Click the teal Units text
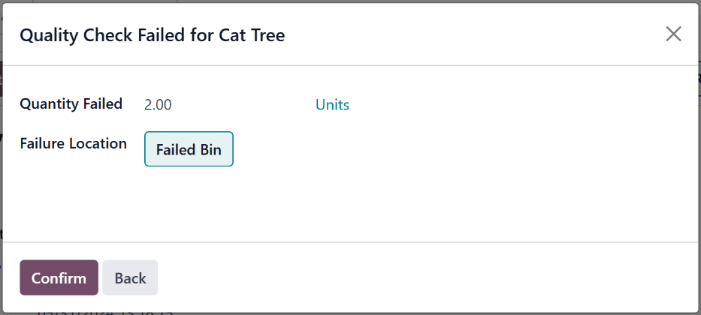The height and width of the screenshot is (315, 701). (332, 105)
